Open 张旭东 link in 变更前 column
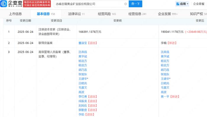This screenshot has width=207, height=117. click(x=83, y=74)
